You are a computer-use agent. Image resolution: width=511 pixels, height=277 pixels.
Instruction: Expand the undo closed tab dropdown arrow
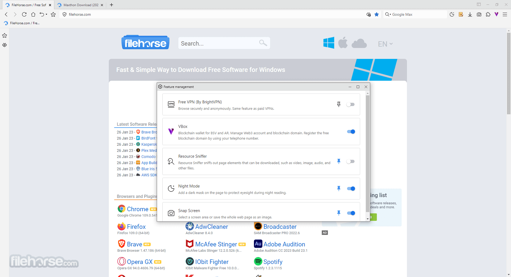point(46,14)
